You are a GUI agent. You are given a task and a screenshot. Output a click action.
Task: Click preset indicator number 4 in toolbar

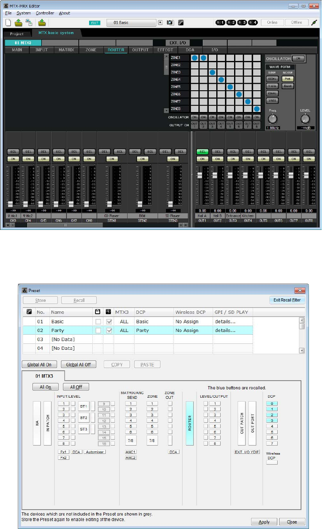tap(253, 23)
